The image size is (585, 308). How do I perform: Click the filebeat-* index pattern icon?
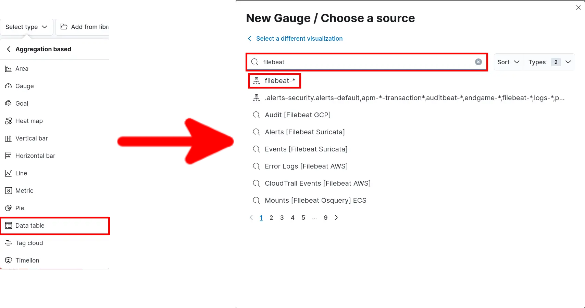pos(256,81)
